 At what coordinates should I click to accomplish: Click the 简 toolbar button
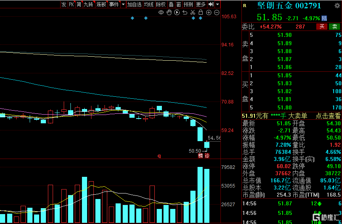pyautogui.click(x=79, y=4)
